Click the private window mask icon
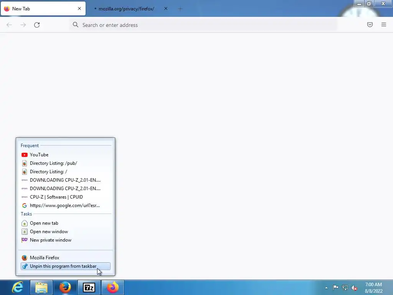Image resolution: width=393 pixels, height=295 pixels. coord(24,240)
